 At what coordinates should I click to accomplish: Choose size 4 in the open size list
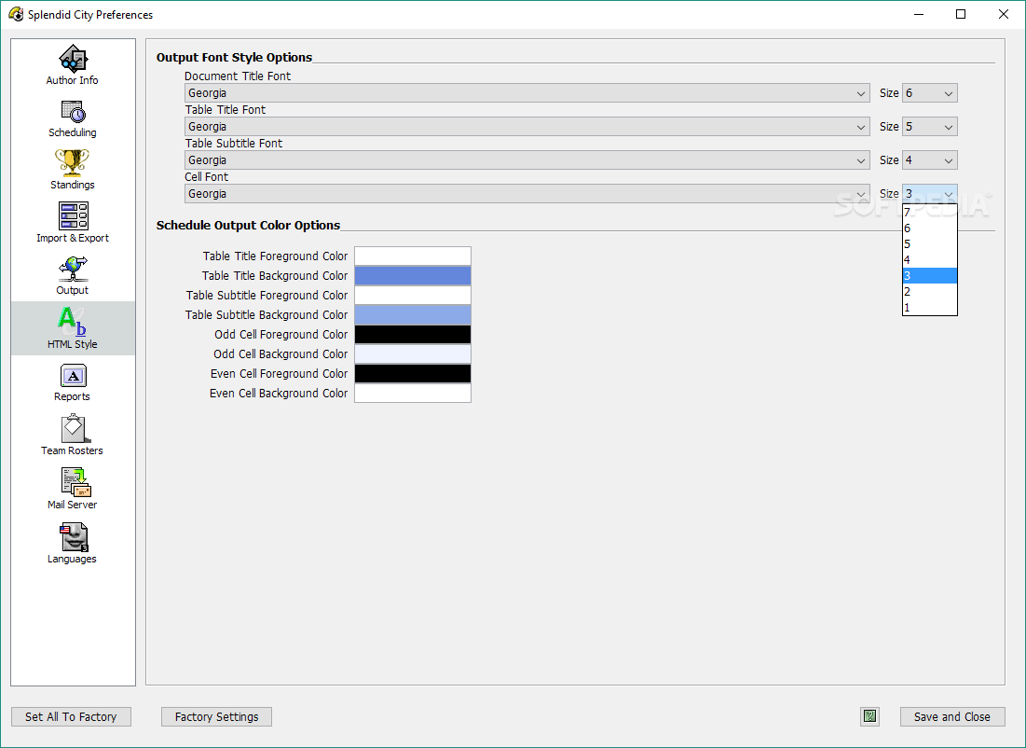(x=930, y=259)
